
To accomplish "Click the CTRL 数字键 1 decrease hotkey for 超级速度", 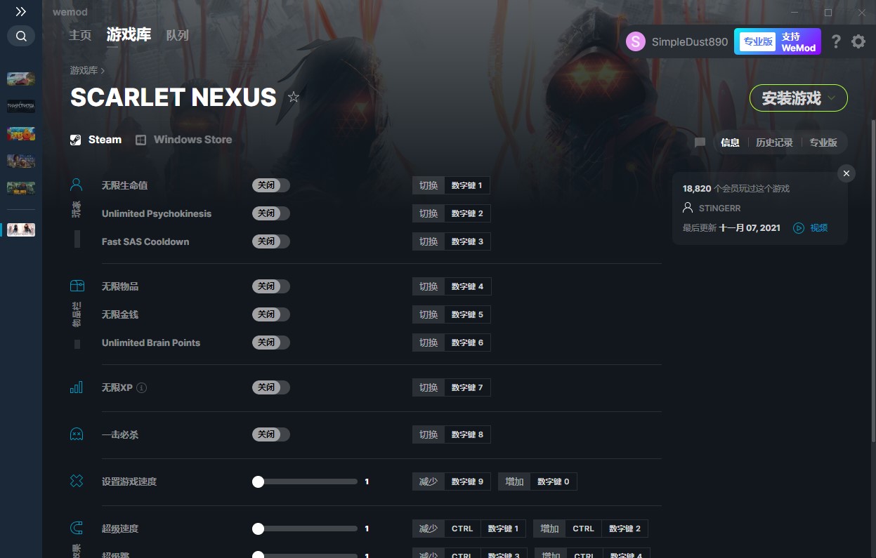I will tap(485, 529).
